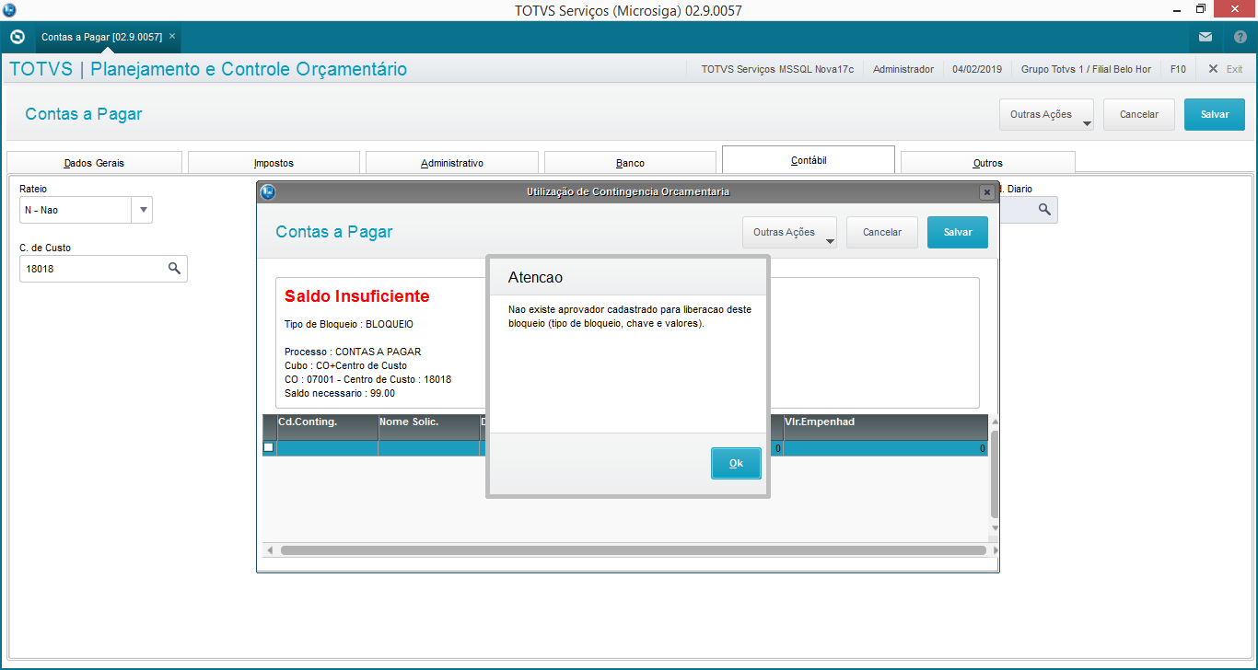This screenshot has width=1258, height=670.
Task: Click the CO : 07001 - Centro de Custo : 18018 line
Action: (x=367, y=379)
